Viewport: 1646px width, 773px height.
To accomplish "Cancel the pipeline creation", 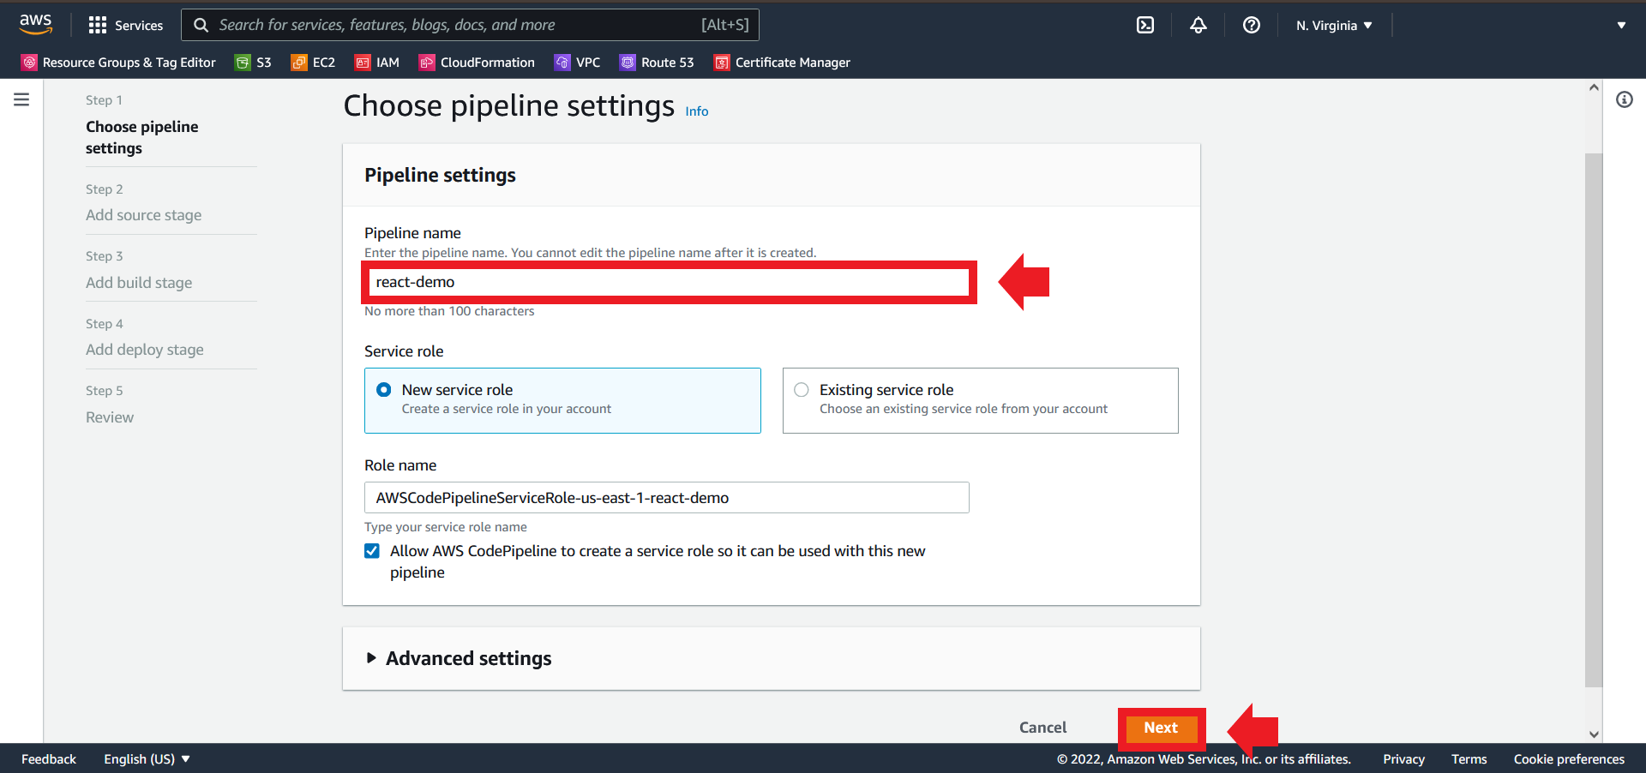I will coord(1042,727).
